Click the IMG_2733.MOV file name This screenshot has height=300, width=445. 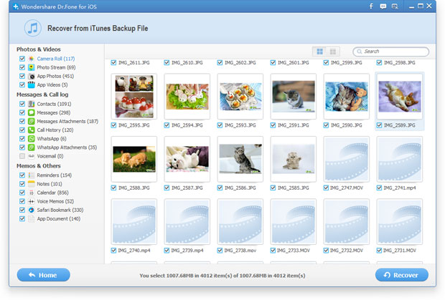coord(293,251)
